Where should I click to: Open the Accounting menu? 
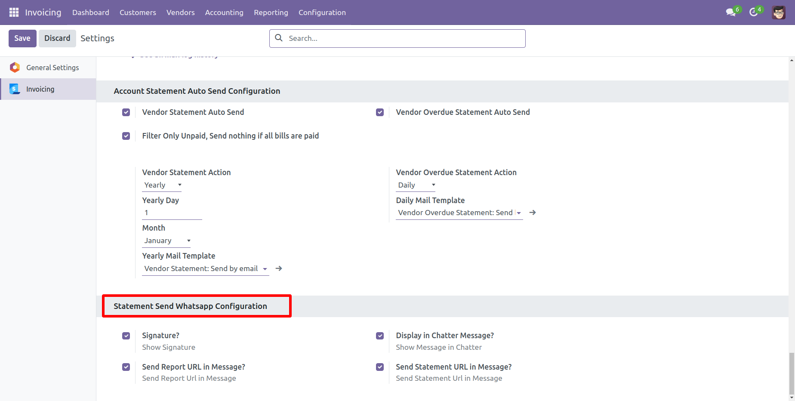(x=224, y=12)
